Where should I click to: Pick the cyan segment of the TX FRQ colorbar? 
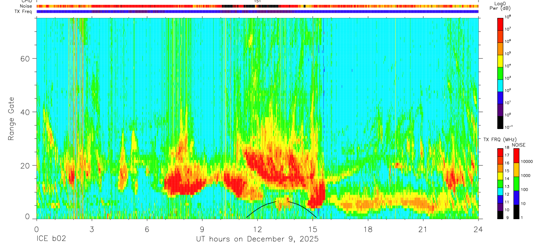pyautogui.click(x=500, y=192)
